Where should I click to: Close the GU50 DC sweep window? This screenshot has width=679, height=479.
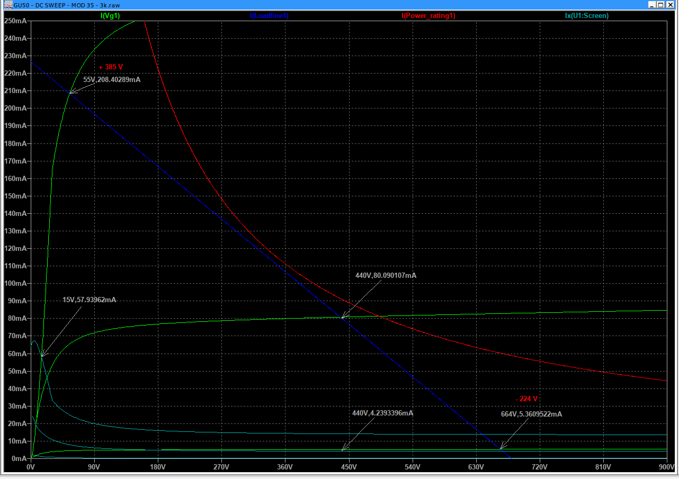click(671, 4)
